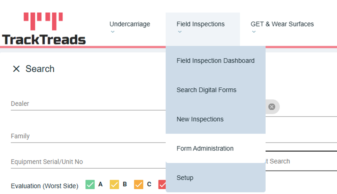The image size is (337, 194).
Task: Open the Undercarriage navigation label
Action: tap(130, 24)
